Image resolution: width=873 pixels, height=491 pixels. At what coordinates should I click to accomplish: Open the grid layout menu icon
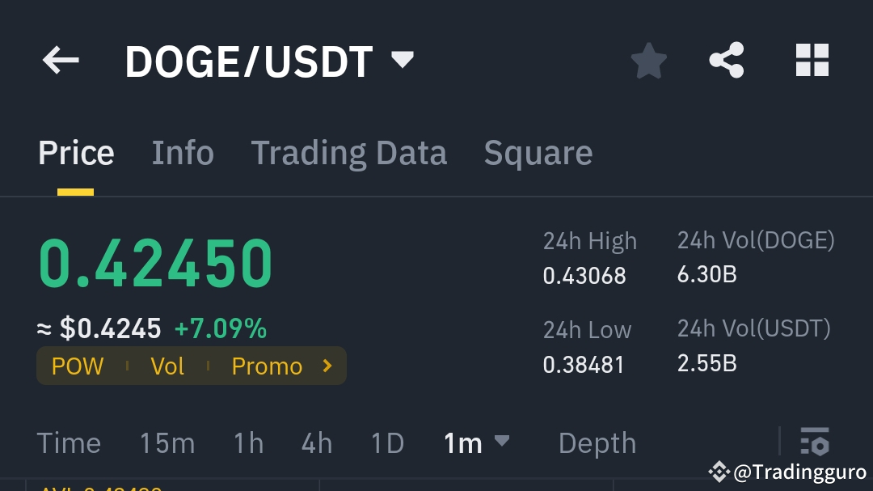click(x=812, y=60)
